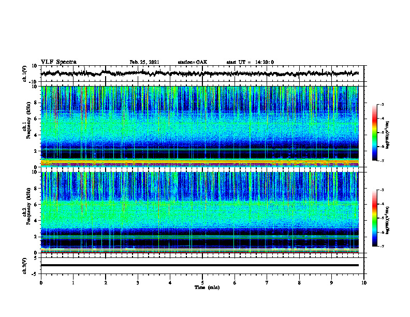This screenshot has height=317, width=410.
Task: Click the "ch.1(V)" waveform axis label
Action: [25, 74]
